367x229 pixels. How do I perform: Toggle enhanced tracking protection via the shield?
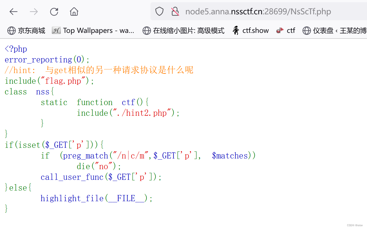pyautogui.click(x=159, y=11)
